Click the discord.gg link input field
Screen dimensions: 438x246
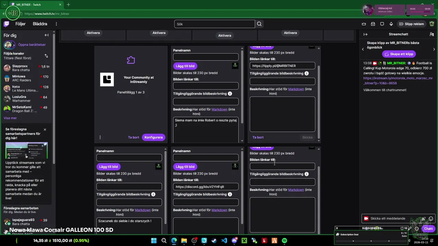[206, 187]
